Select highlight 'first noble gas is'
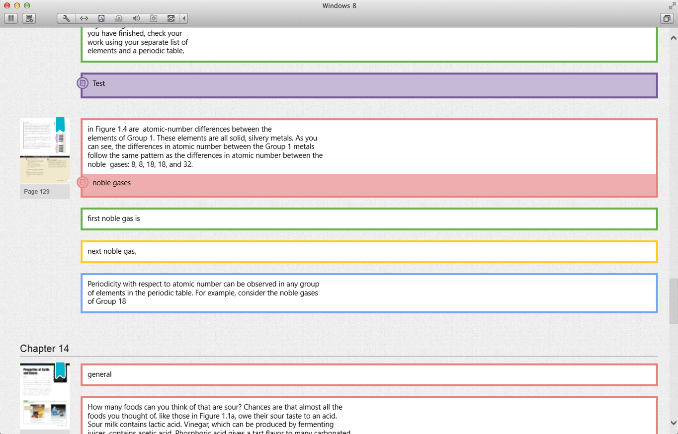 point(369,219)
